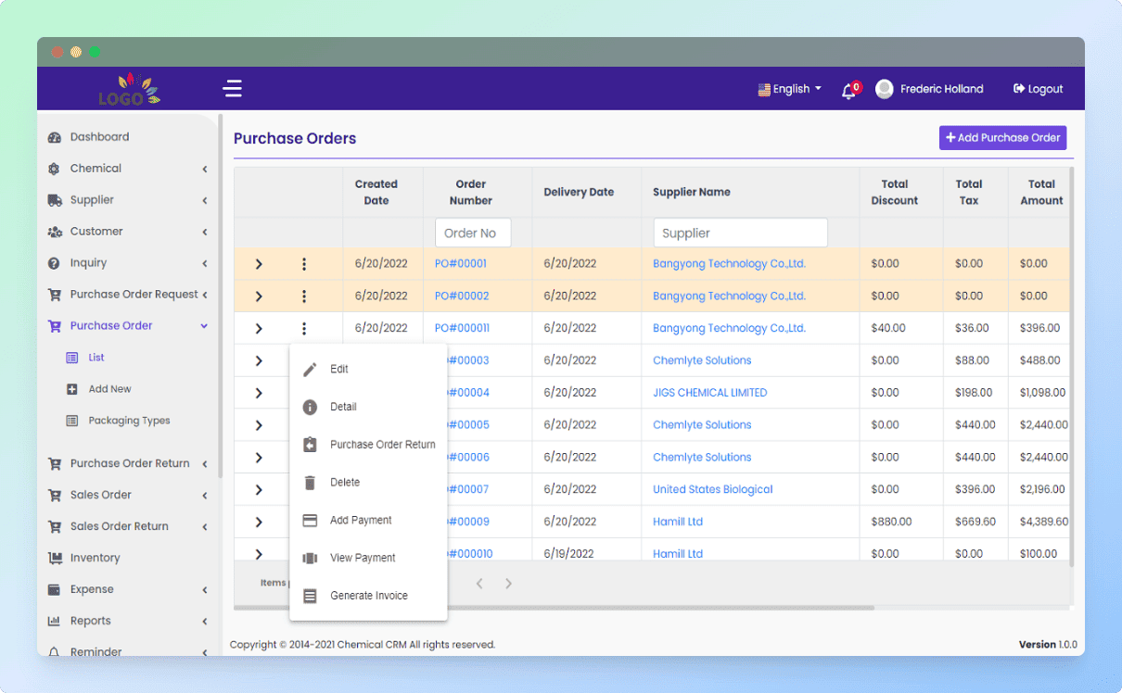Open order link PO#00001
This screenshot has height=693, width=1122.
click(x=461, y=264)
